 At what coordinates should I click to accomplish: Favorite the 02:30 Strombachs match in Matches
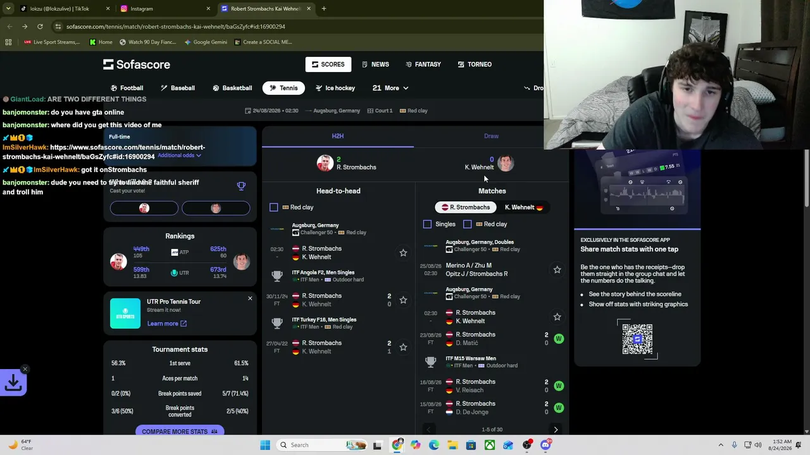pyautogui.click(x=557, y=317)
